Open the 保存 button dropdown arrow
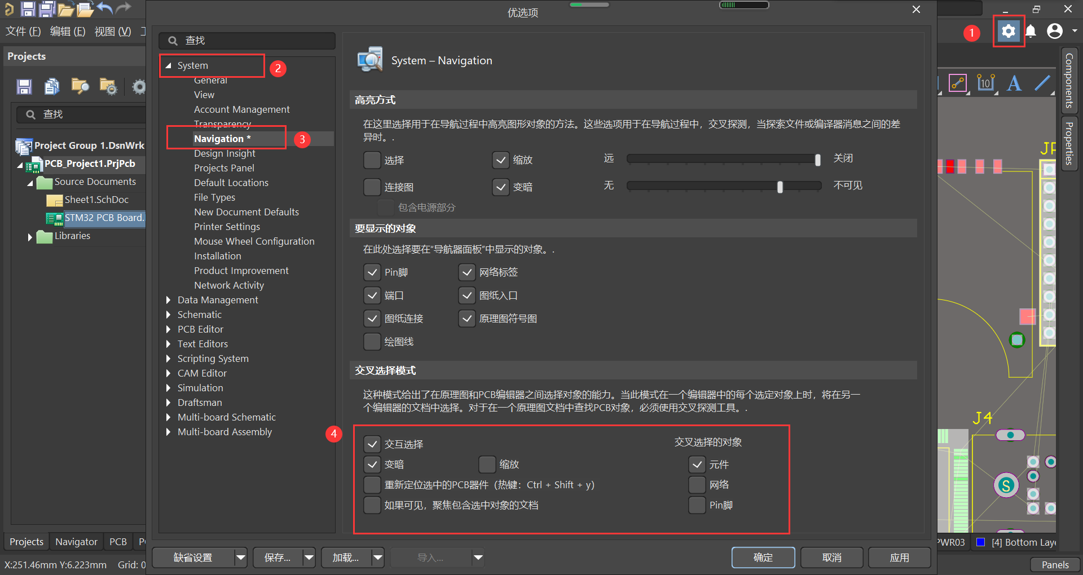Screen dimensions: 1083x575 (309, 557)
